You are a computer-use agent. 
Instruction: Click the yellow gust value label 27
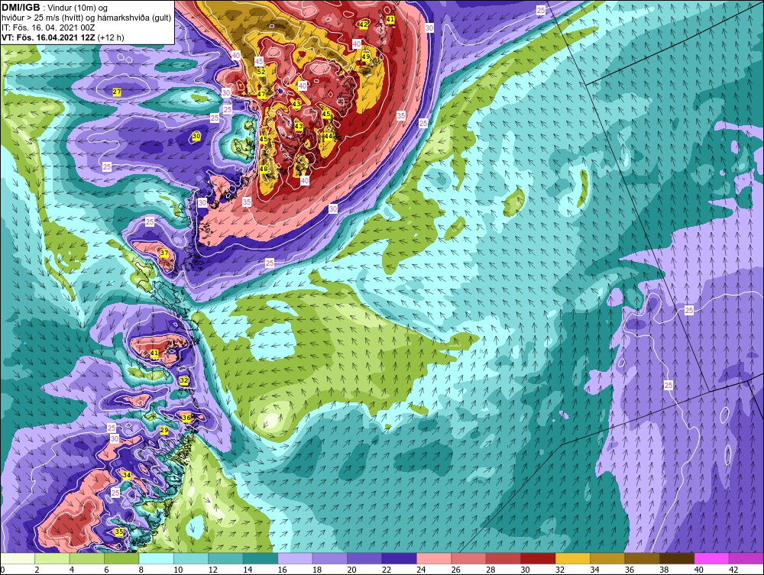coord(117,92)
